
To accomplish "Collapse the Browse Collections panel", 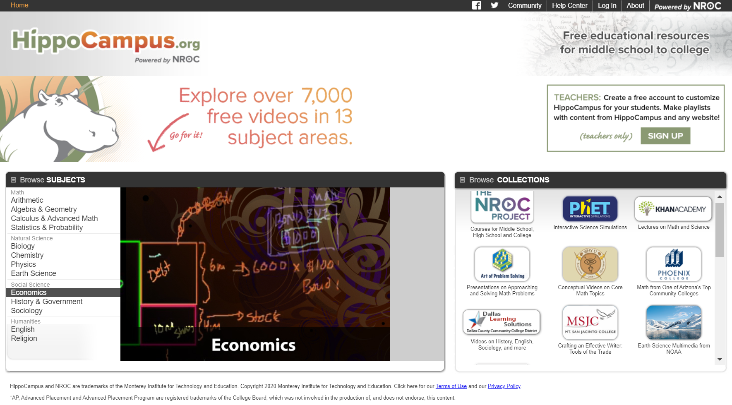I will [x=463, y=180].
